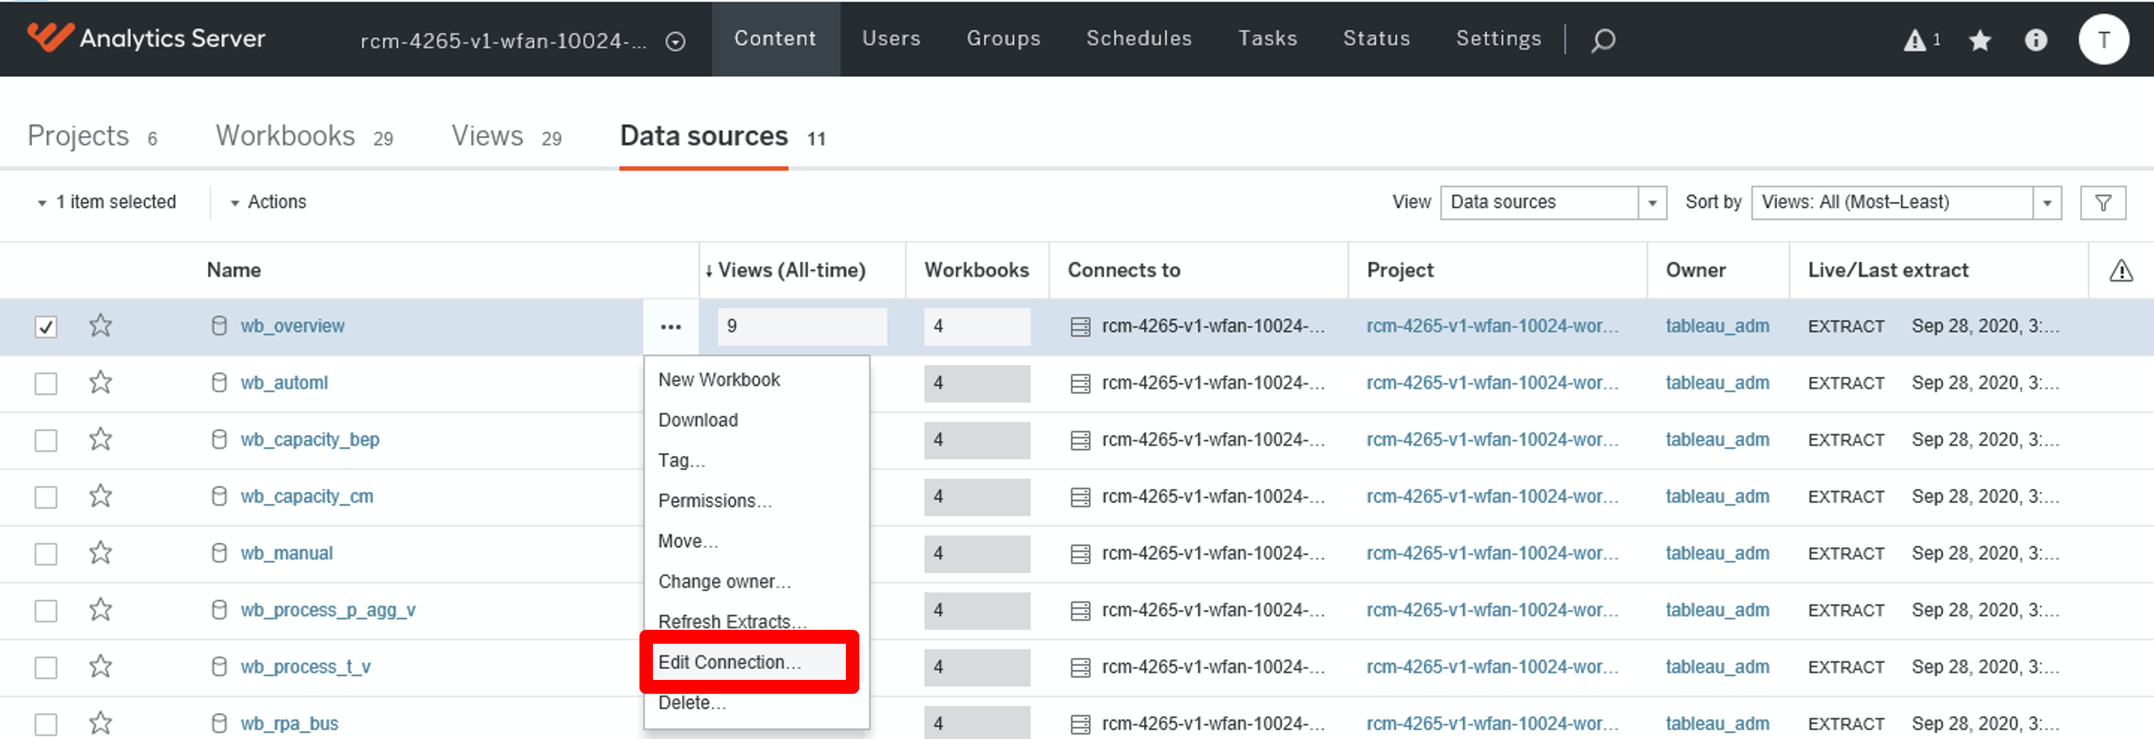This screenshot has height=739, width=2154.
Task: Open the help info icon
Action: click(2035, 40)
